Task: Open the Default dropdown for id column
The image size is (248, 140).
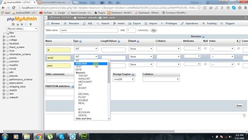Action: click(141, 49)
